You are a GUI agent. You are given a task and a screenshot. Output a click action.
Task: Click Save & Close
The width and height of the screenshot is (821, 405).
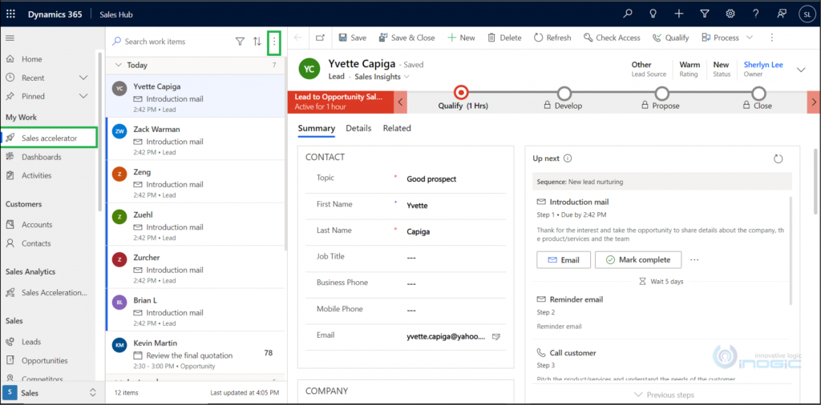point(406,38)
